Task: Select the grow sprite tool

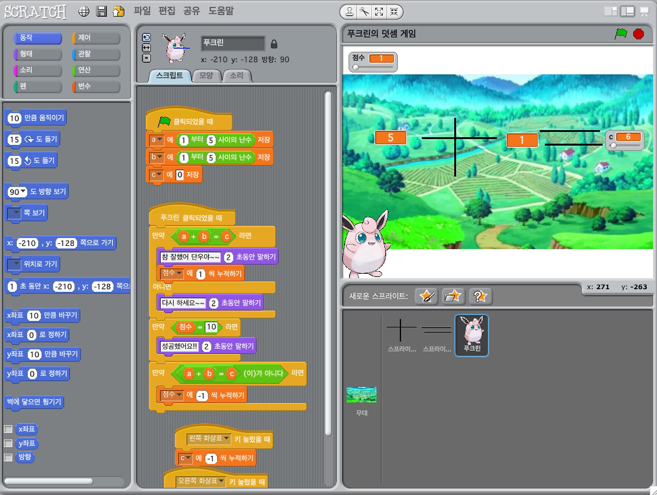Action: click(379, 11)
